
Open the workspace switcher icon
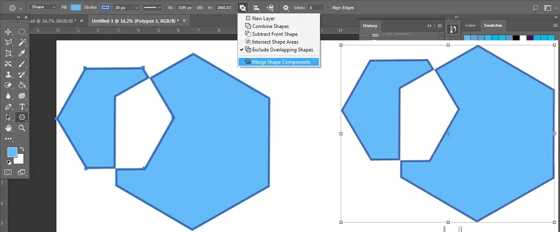click(547, 8)
